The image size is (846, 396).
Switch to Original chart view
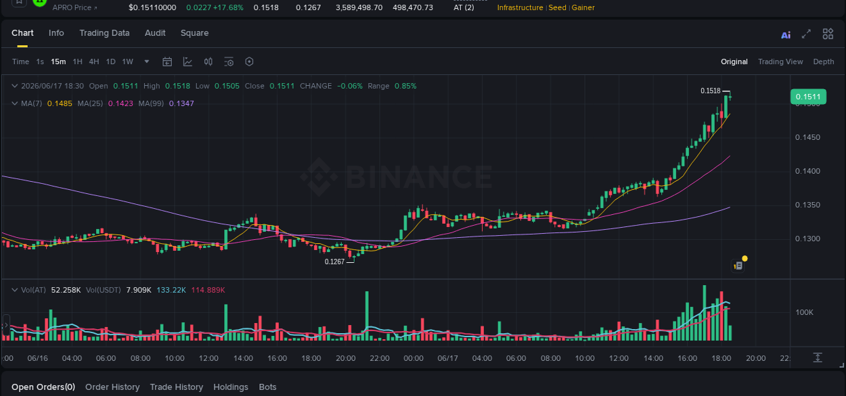(734, 61)
